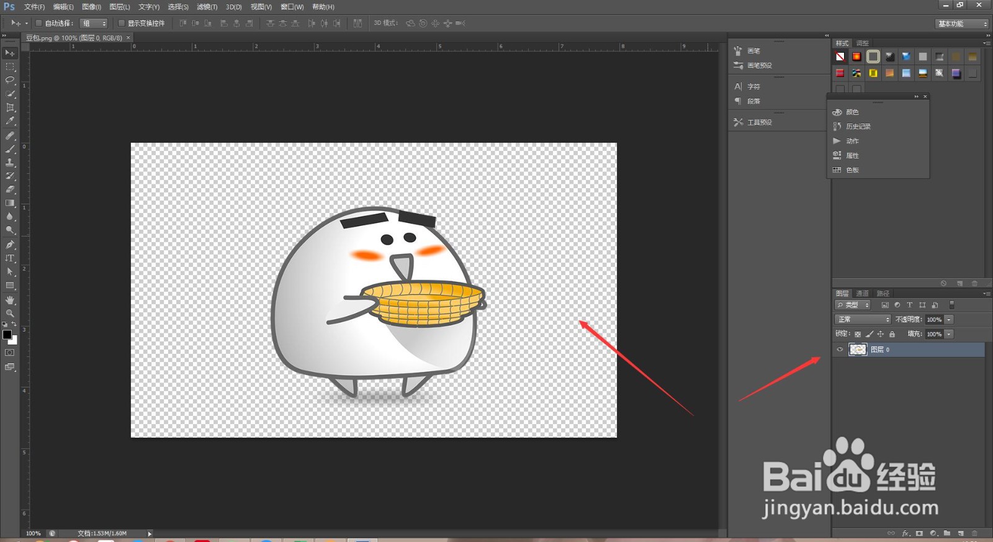This screenshot has width=993, height=542.
Task: Open the 类型 layer filter dropdown
Action: [x=853, y=305]
